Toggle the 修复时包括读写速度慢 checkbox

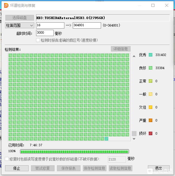tap(7, 159)
